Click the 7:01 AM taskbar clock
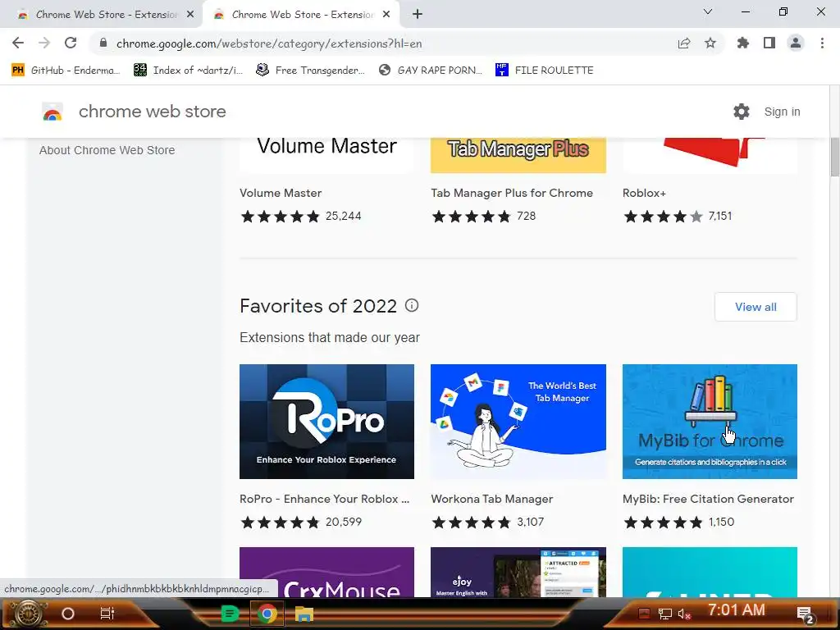This screenshot has width=840, height=630. click(736, 609)
